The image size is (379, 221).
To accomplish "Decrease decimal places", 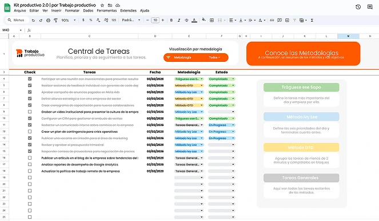I will tap(98, 20).
